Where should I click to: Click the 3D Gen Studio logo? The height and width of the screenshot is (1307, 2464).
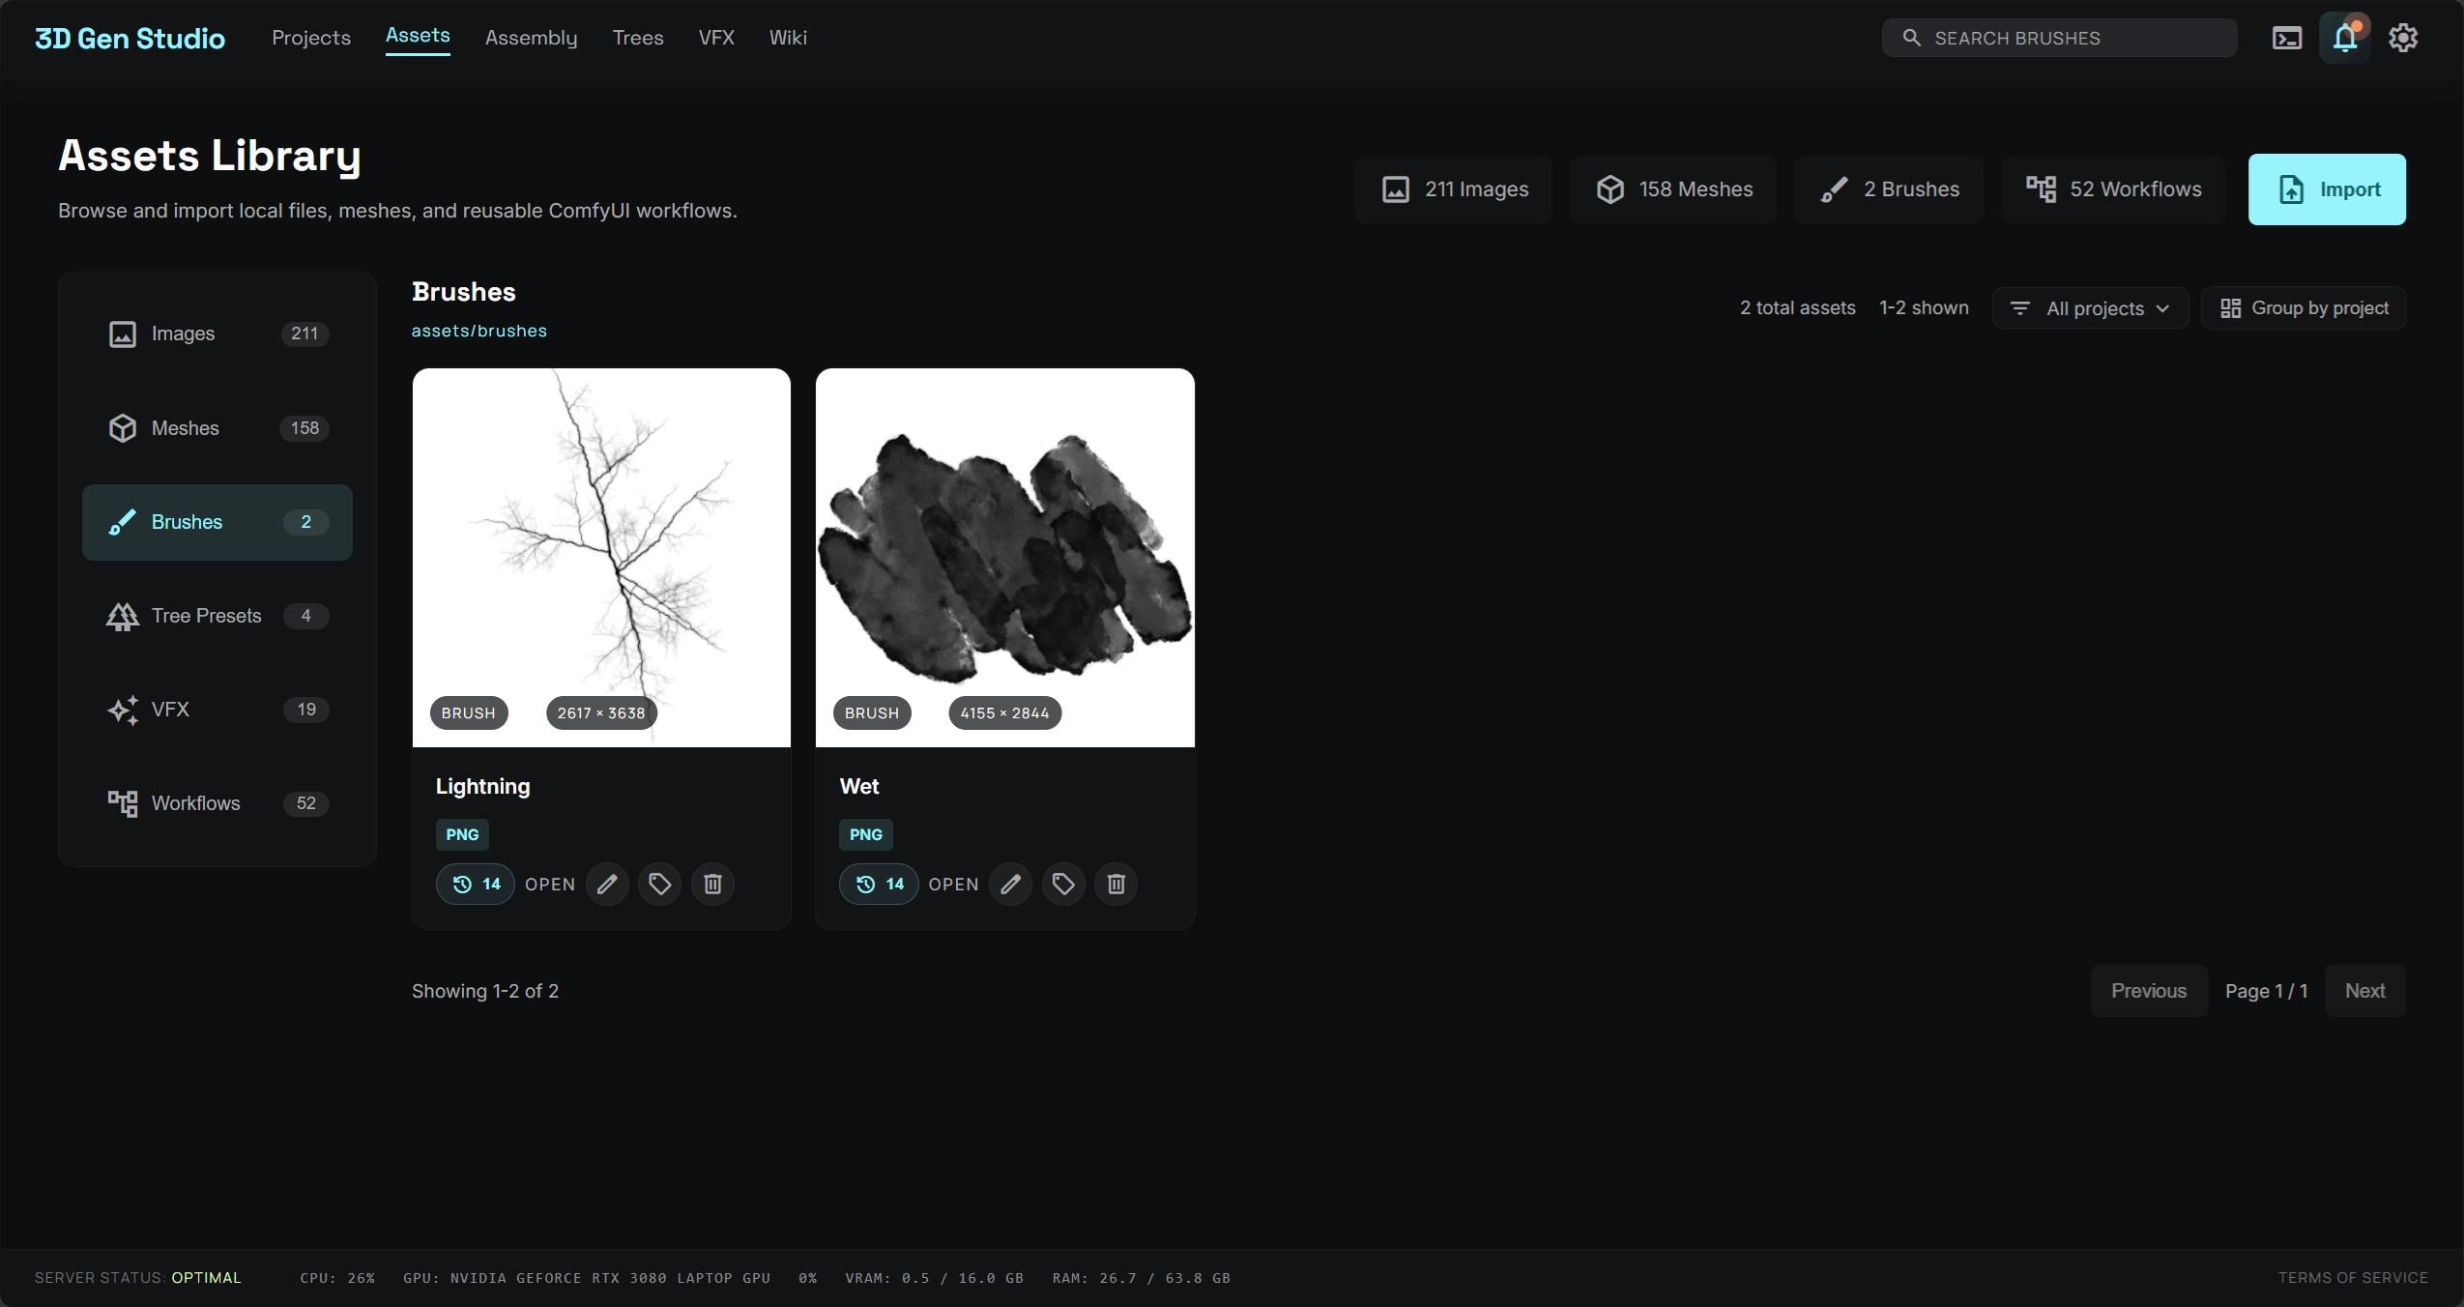pyautogui.click(x=130, y=38)
